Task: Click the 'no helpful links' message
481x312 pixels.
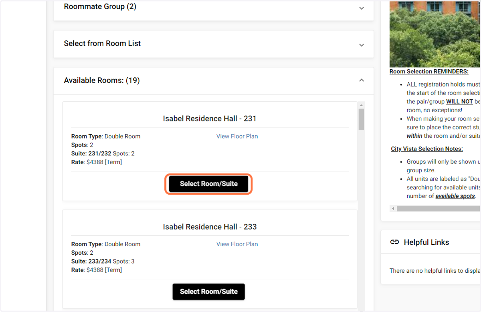Action: point(435,271)
